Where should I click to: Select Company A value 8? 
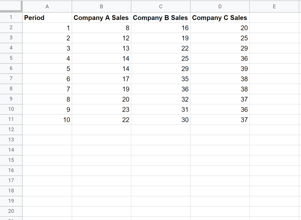click(x=101, y=28)
